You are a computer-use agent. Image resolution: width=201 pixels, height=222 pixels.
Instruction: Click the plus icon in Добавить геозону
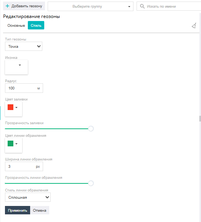point(7,6)
